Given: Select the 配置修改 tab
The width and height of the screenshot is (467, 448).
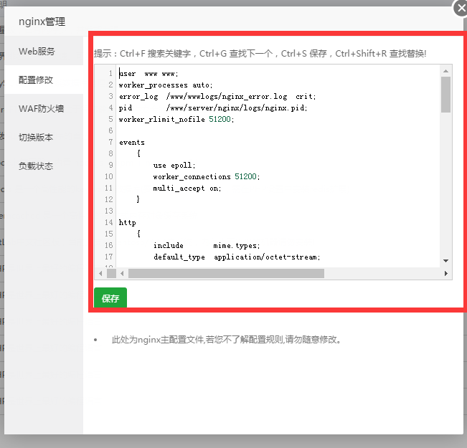Looking at the screenshot, I should coord(44,80).
